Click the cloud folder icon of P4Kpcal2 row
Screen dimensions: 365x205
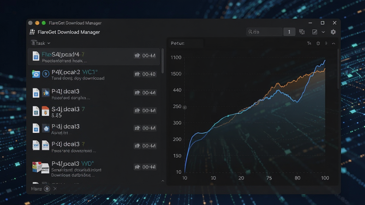point(36,74)
